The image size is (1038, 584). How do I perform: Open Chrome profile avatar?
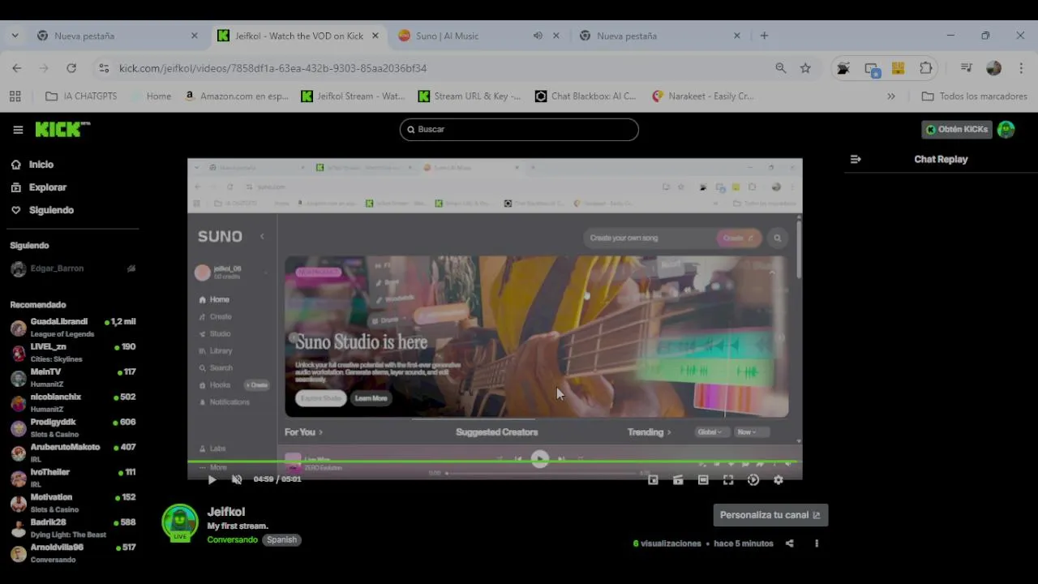pyautogui.click(x=993, y=68)
